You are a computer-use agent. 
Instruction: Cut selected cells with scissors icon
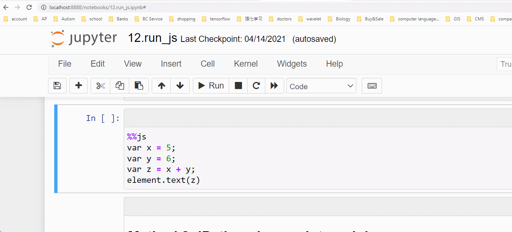(100, 86)
